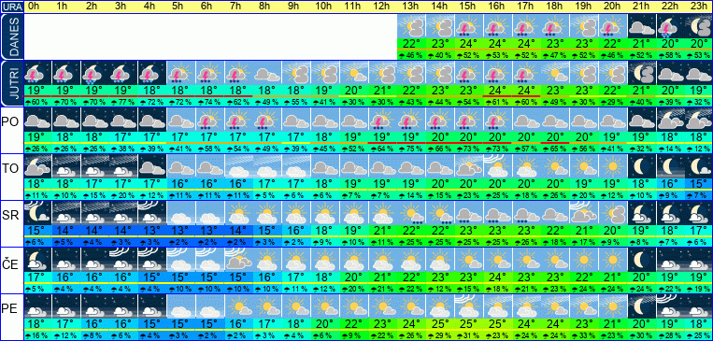Click the PO 6h thunderstorm icon
The image size is (713, 341).
click(209, 120)
